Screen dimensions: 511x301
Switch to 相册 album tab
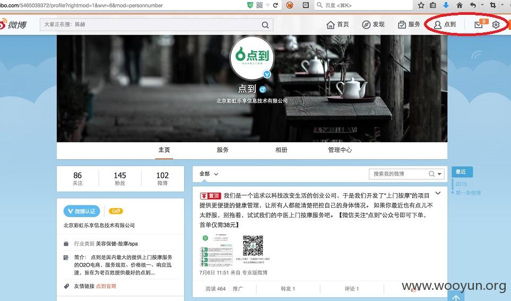pyautogui.click(x=281, y=150)
